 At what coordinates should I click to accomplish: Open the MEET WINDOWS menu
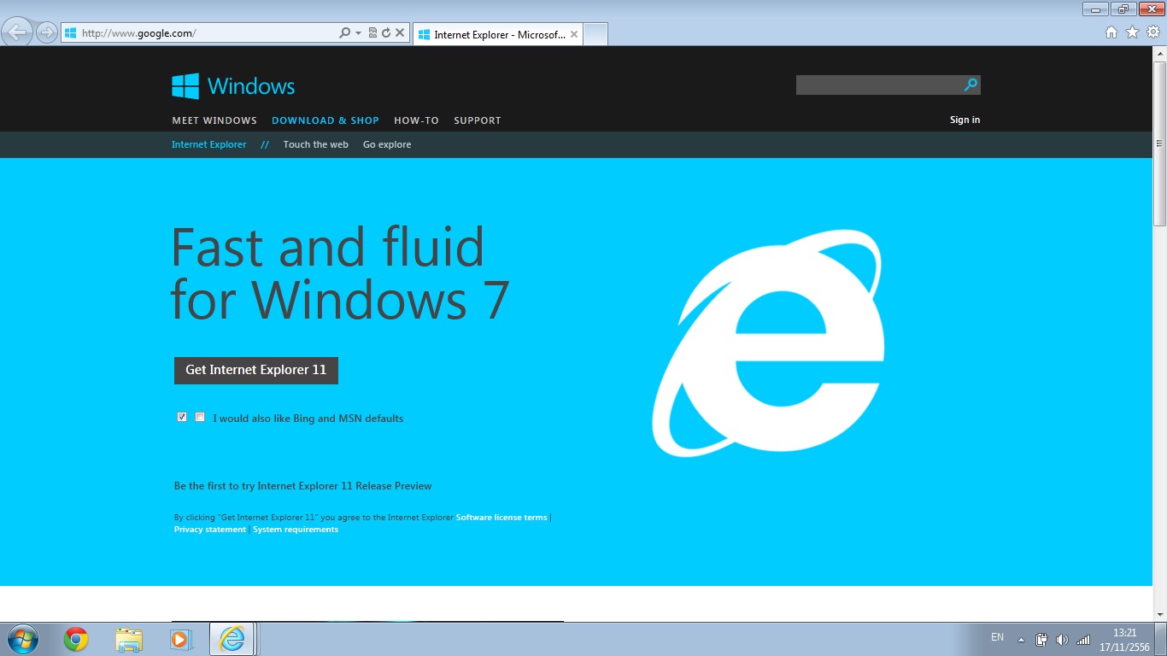tap(214, 120)
